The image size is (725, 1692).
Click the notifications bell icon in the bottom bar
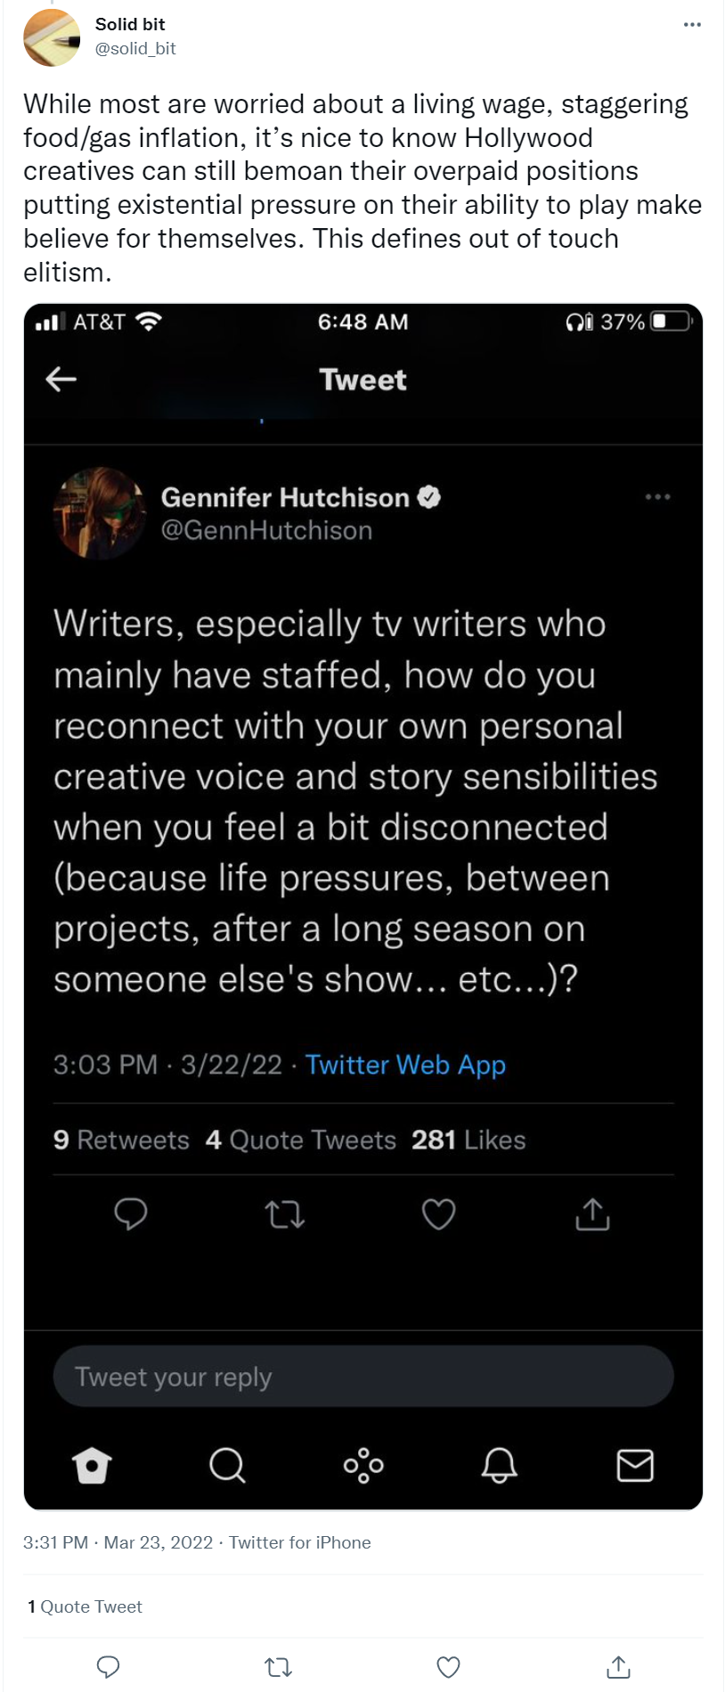point(499,1465)
